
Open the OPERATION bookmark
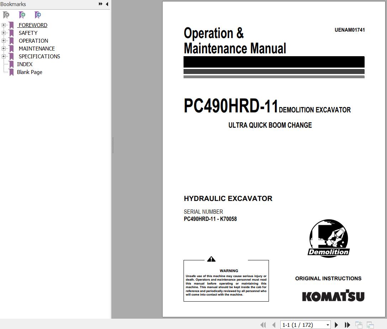tap(33, 41)
